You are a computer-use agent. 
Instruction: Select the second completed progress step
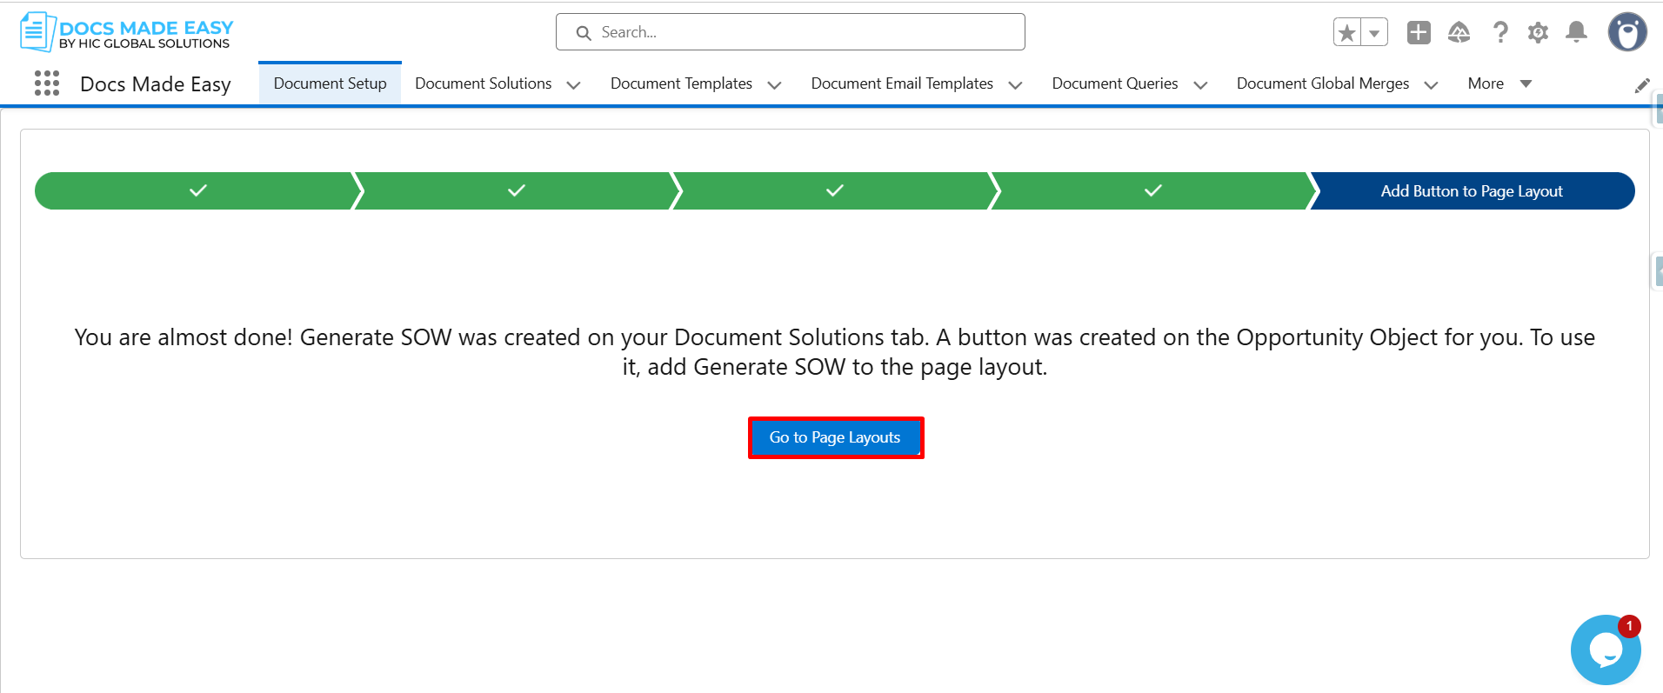(x=516, y=190)
